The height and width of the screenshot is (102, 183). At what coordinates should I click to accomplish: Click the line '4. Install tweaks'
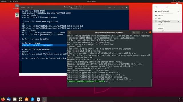(31, 43)
